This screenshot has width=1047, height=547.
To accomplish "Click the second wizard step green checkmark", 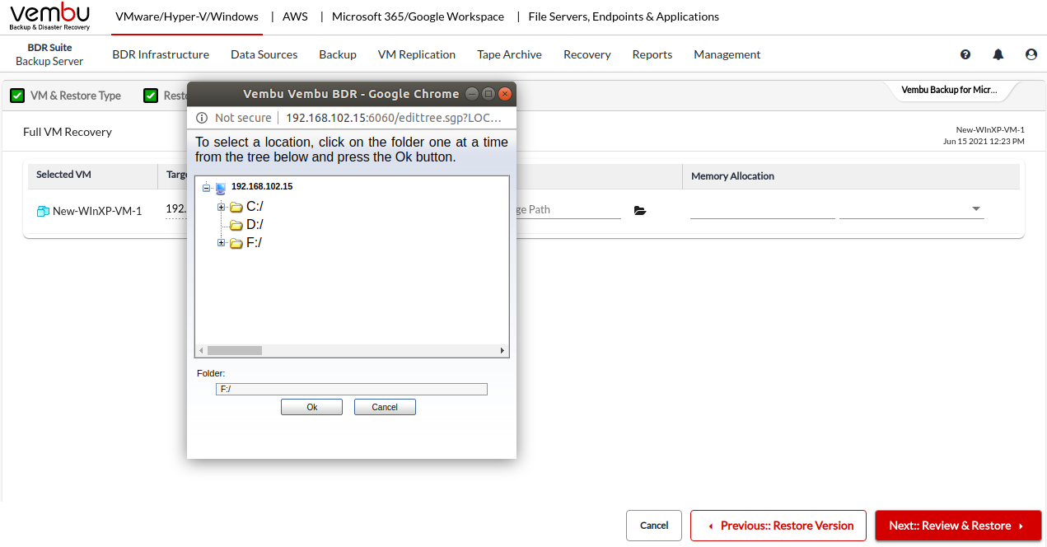I will tap(151, 96).
